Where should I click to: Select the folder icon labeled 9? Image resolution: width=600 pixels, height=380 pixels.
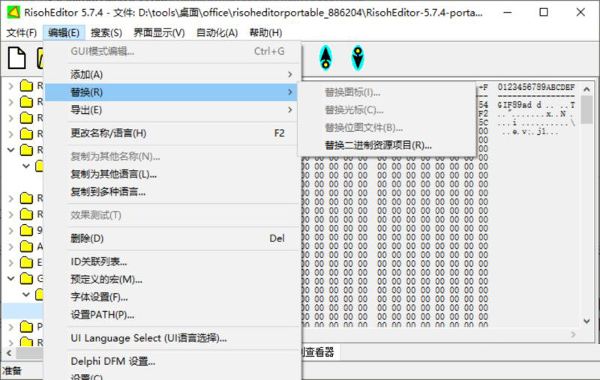point(26,230)
